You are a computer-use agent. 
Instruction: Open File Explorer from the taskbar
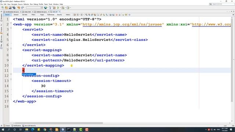point(27,129)
